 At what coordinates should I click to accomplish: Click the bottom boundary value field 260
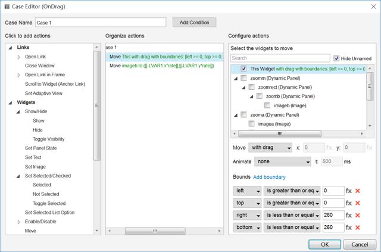point(333,228)
